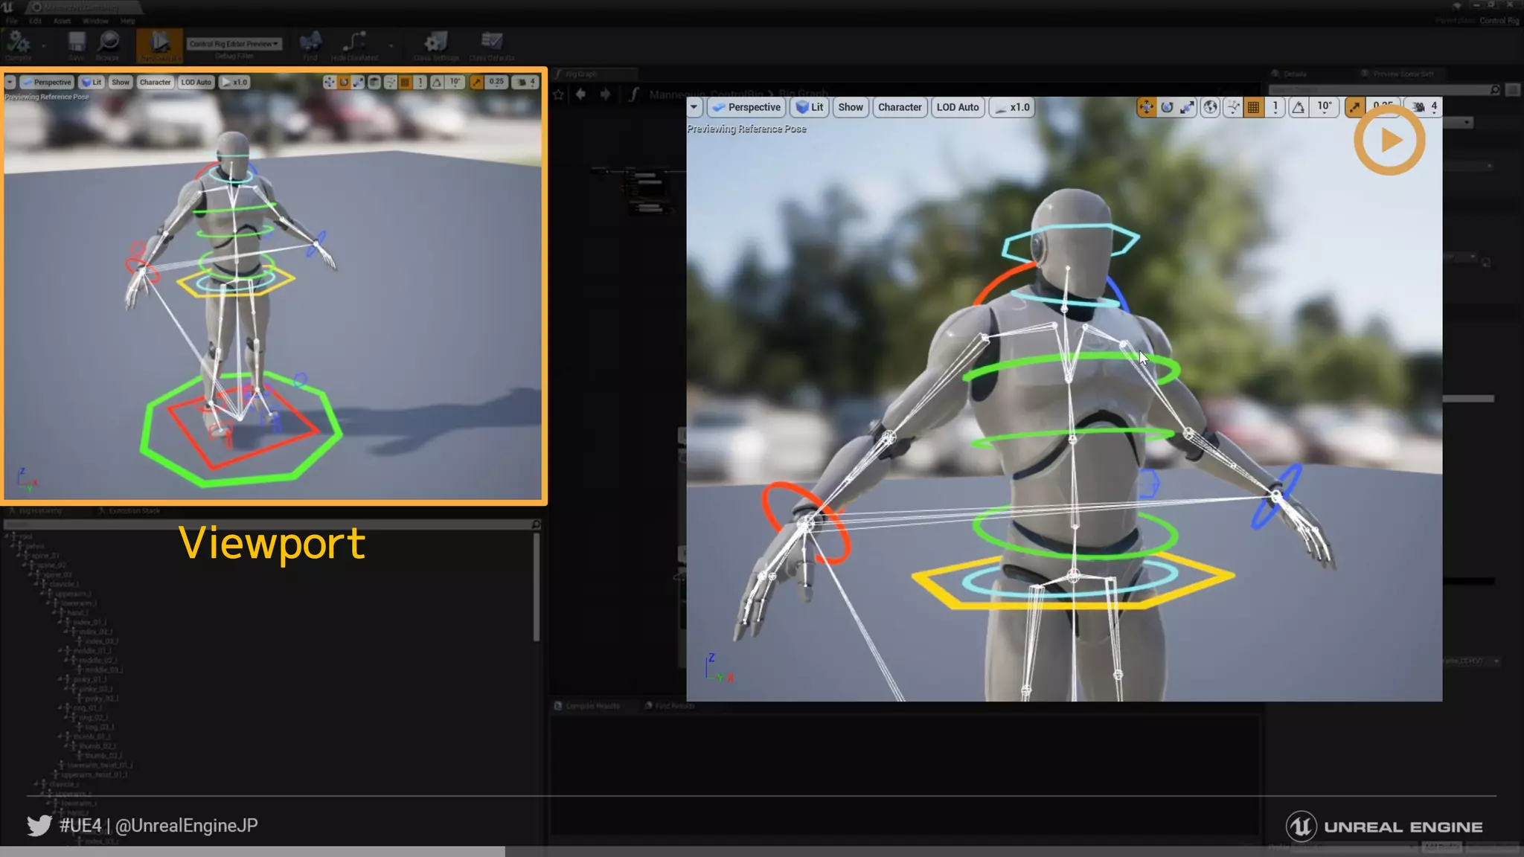Click the hierarchy panel vertical scrollbar
The height and width of the screenshot is (857, 1524).
(x=536, y=588)
